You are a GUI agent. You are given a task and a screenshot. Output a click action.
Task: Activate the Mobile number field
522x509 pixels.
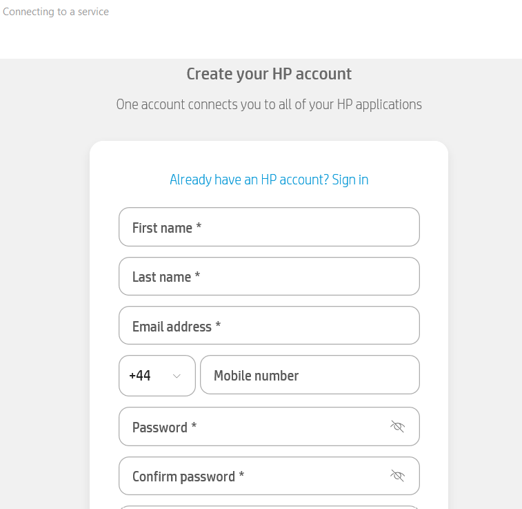(x=310, y=374)
